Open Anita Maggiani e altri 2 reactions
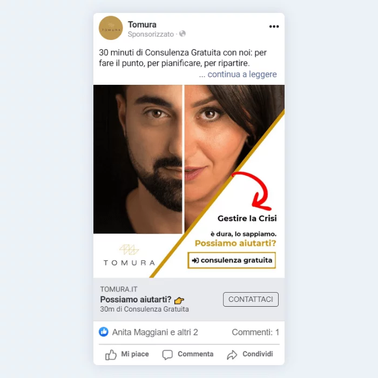Image resolution: width=378 pixels, height=378 pixels. click(x=155, y=332)
